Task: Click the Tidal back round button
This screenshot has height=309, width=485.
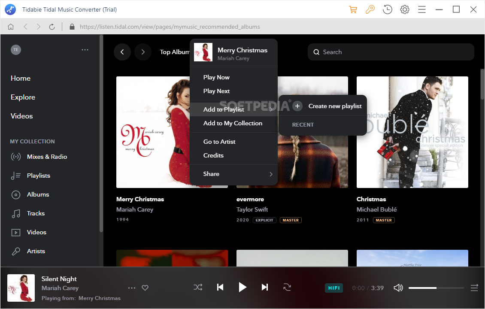Action: [x=122, y=52]
